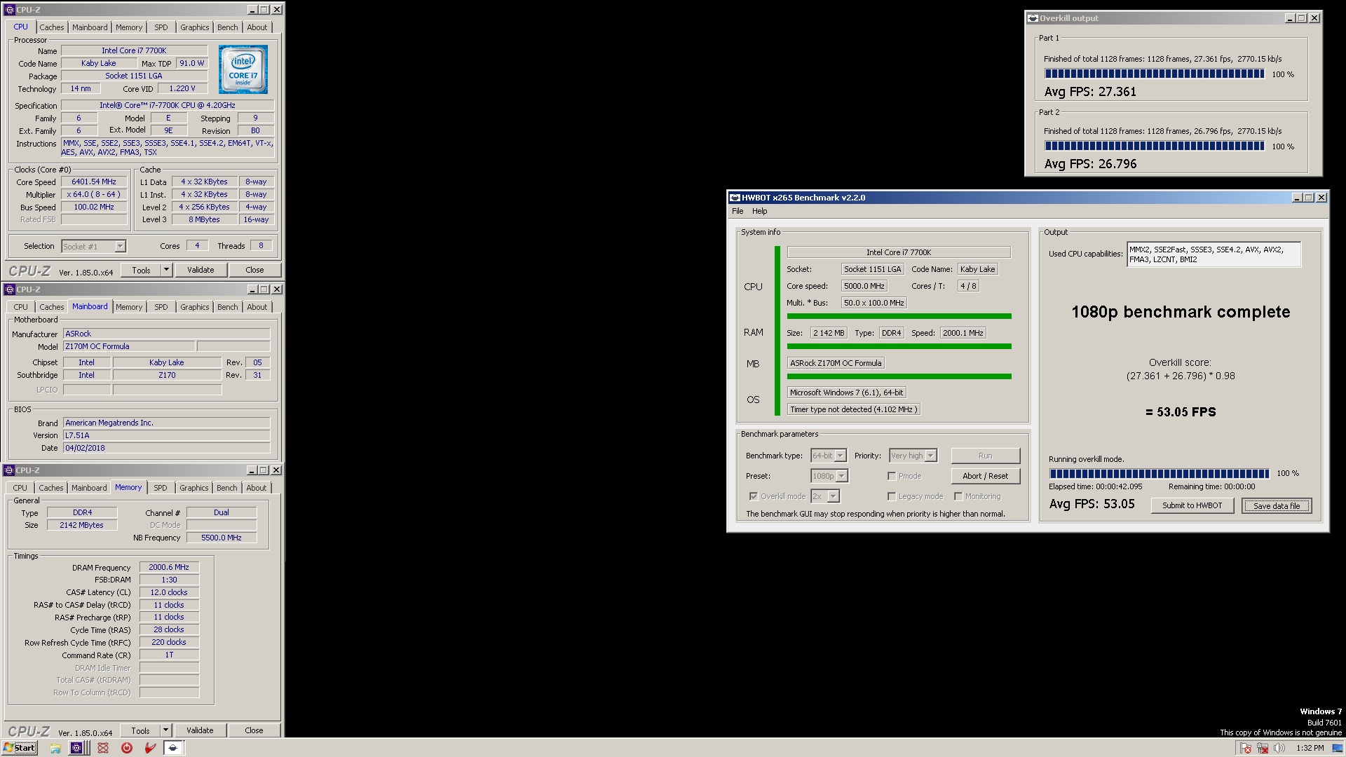Click the Show desktop icon beside clock
Viewport: 1346px width, 757px height.
click(1338, 748)
